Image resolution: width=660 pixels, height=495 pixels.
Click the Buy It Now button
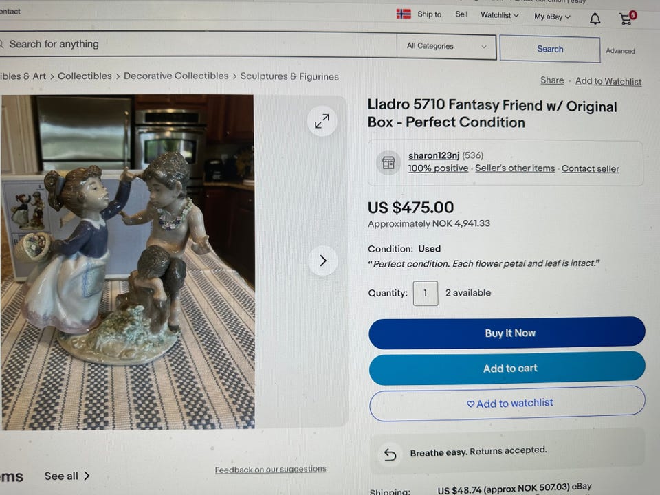tap(507, 333)
